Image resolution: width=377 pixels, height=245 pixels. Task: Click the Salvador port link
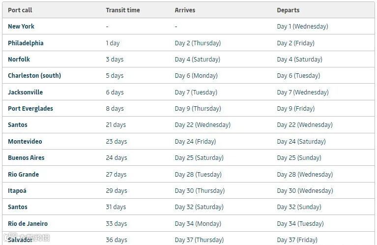(20, 240)
